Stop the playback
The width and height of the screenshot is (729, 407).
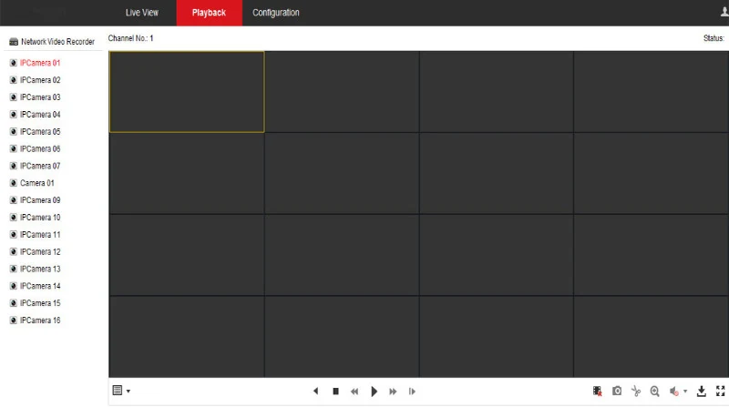pyautogui.click(x=335, y=392)
